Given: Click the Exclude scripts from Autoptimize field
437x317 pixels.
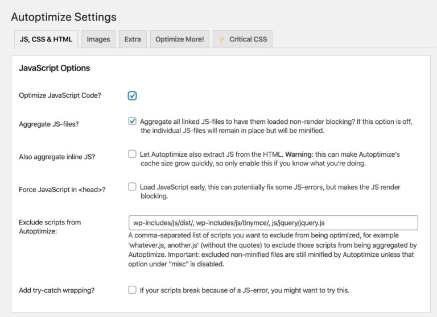Looking at the screenshot, I should (273, 223).
